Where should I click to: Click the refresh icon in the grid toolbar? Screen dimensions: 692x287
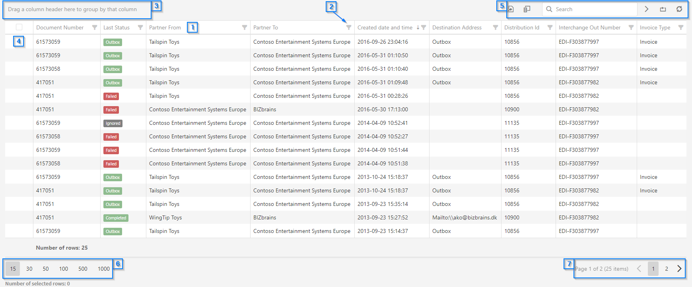[679, 9]
